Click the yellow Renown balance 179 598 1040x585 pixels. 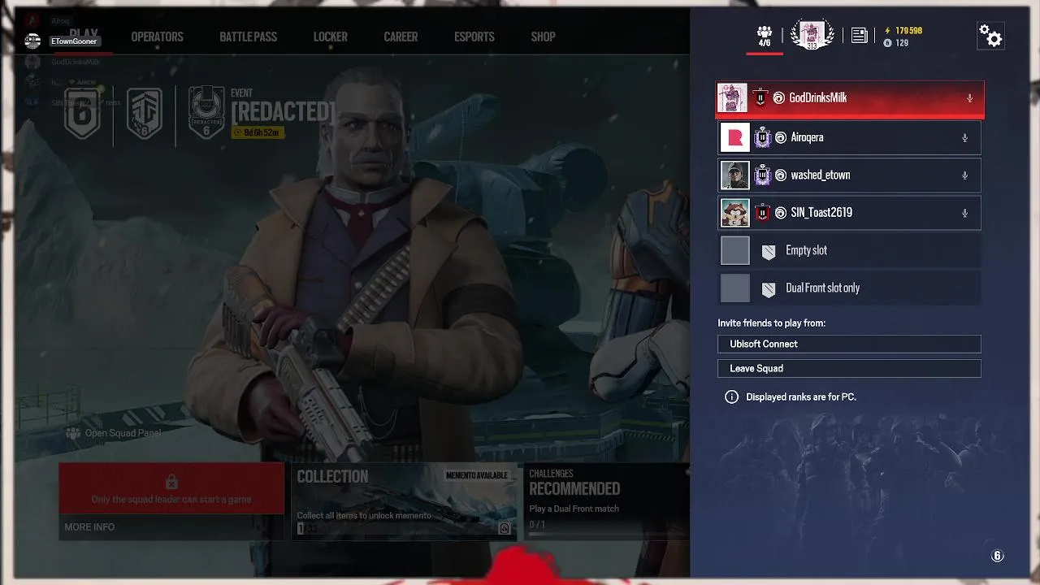coord(903,31)
